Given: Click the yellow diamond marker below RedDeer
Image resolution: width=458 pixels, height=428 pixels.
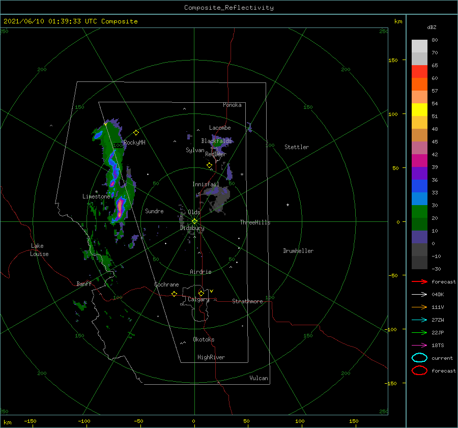Looking at the screenshot, I should (x=209, y=165).
